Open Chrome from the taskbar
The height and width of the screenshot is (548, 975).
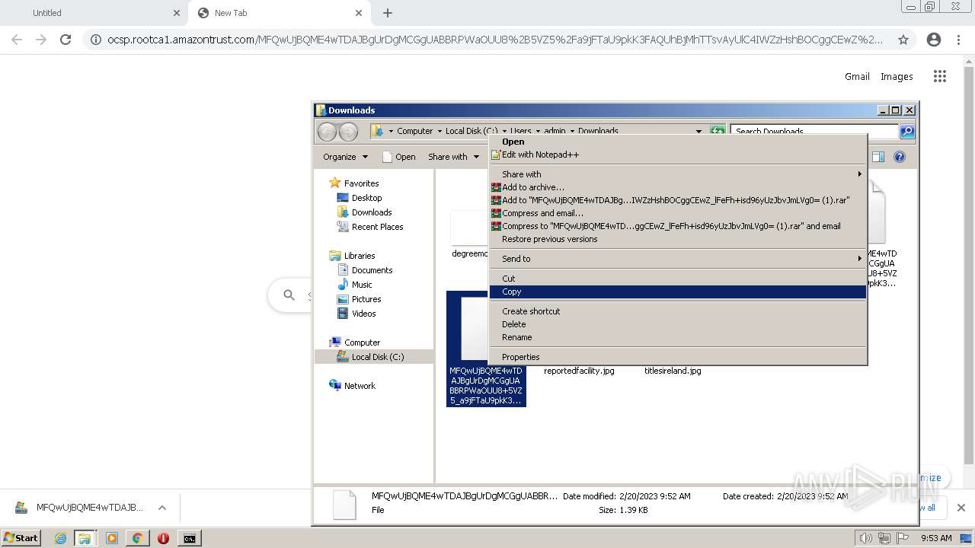coord(137,538)
